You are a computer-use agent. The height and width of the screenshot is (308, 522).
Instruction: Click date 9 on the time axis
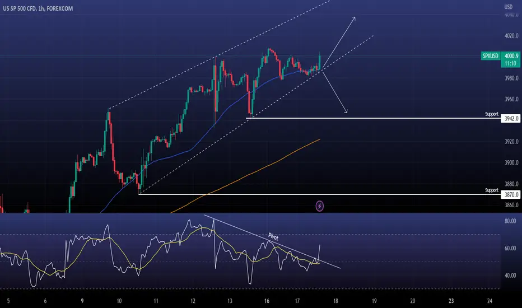(x=82, y=301)
